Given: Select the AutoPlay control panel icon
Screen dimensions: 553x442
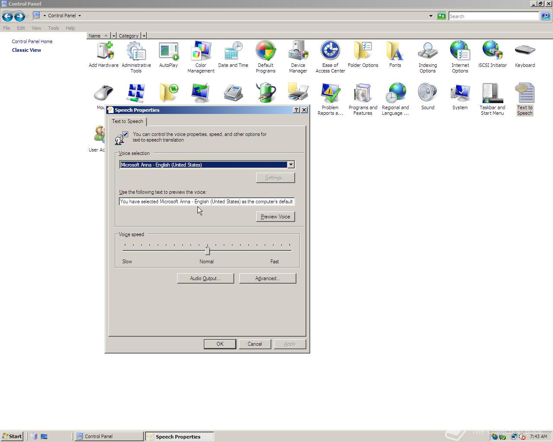Looking at the screenshot, I should [168, 54].
